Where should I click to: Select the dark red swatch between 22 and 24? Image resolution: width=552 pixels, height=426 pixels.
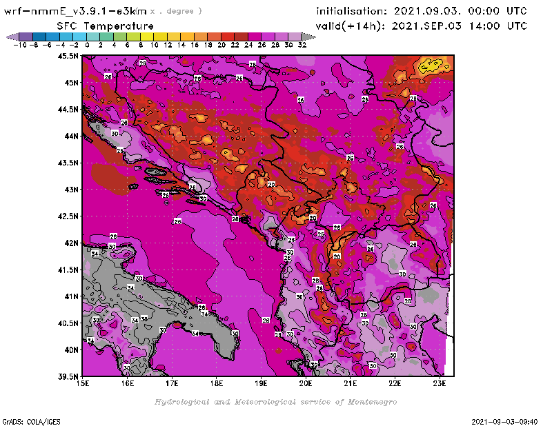tap(241, 37)
